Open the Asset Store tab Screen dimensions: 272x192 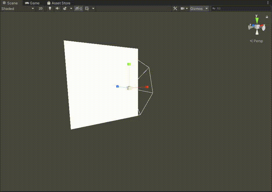point(59,3)
